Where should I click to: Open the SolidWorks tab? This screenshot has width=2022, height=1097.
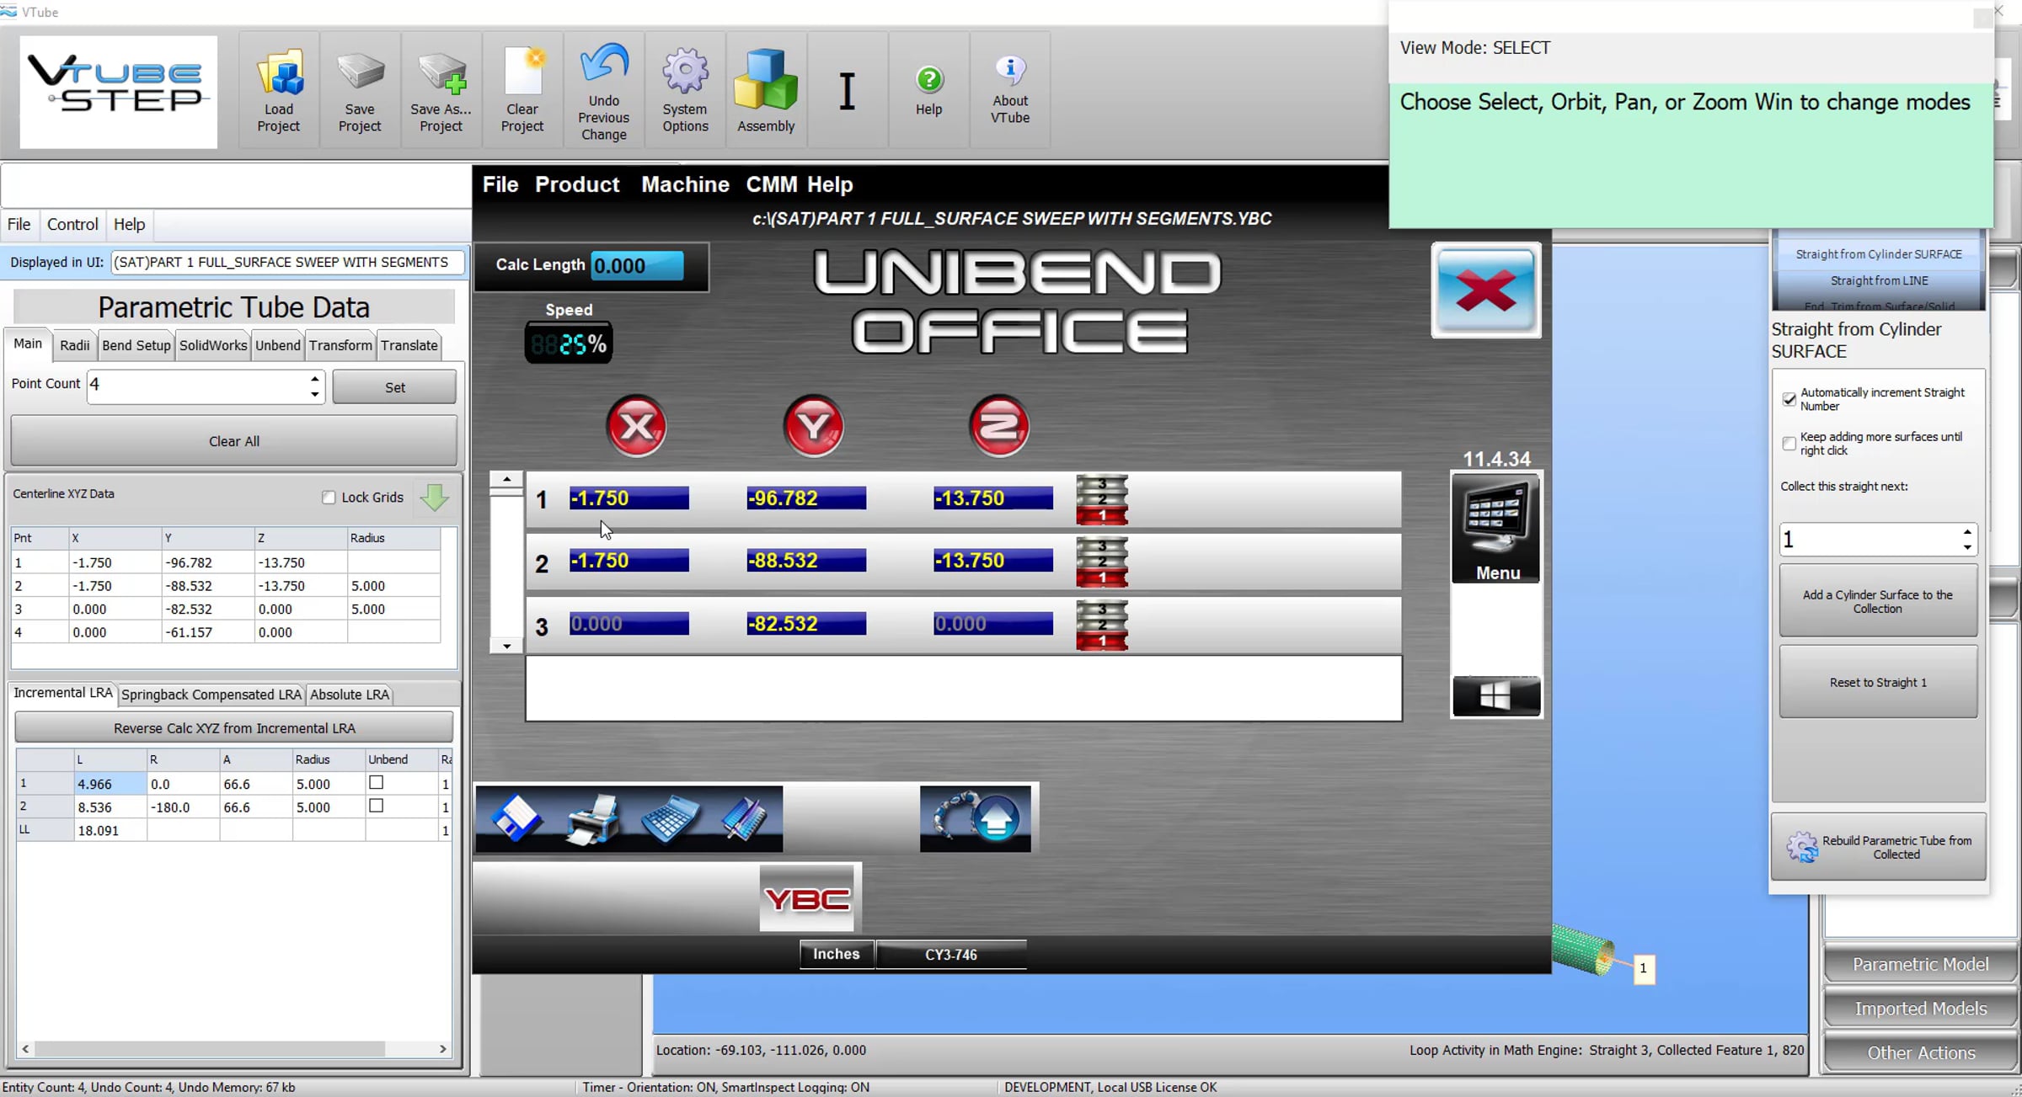[213, 345]
